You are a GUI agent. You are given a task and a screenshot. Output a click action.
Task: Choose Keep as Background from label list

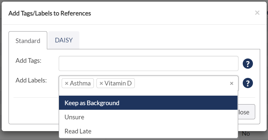[148, 103]
